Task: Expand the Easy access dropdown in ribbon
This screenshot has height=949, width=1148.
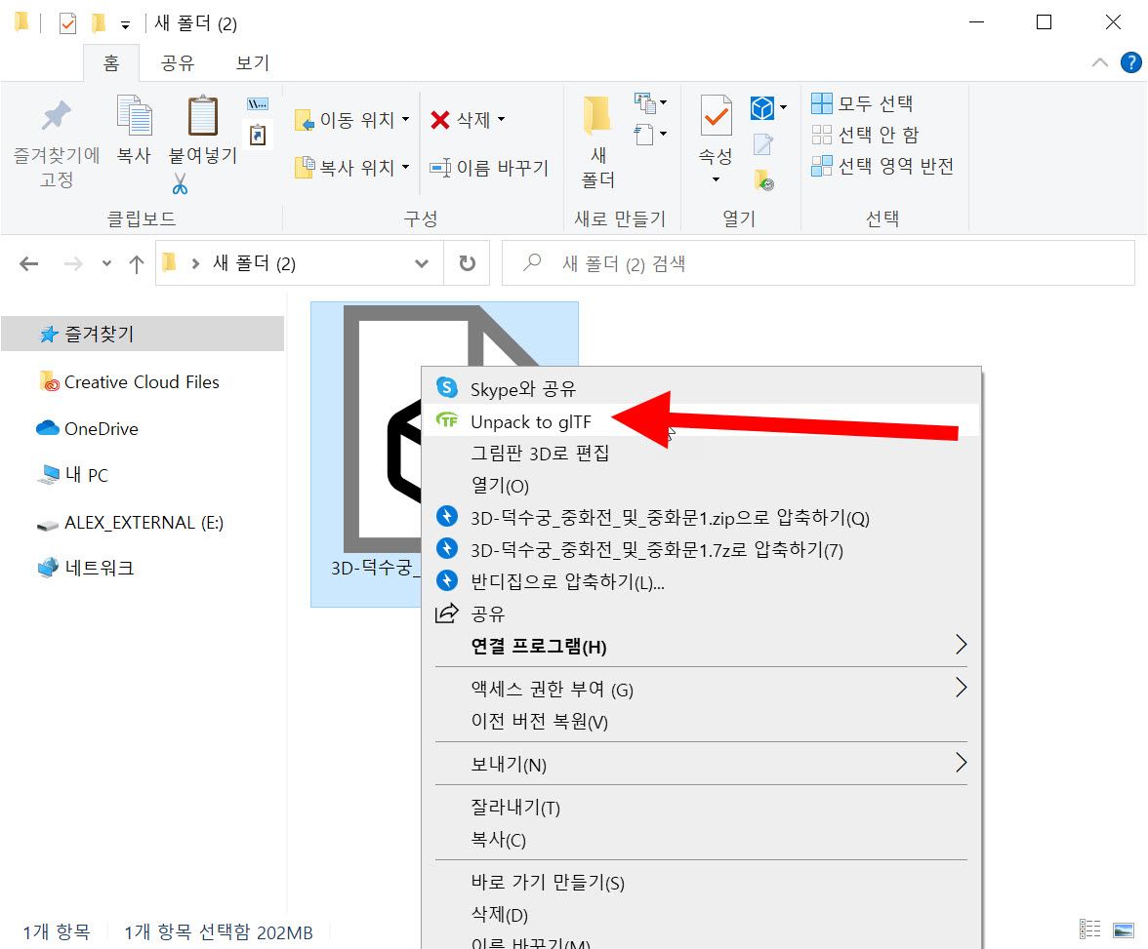Action: 651,134
